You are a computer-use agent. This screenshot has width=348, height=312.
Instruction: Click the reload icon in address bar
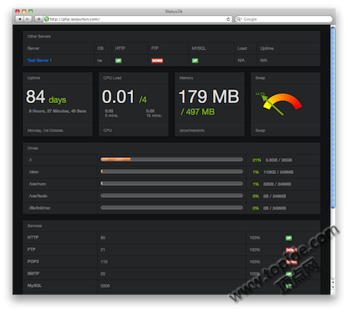[x=228, y=19]
